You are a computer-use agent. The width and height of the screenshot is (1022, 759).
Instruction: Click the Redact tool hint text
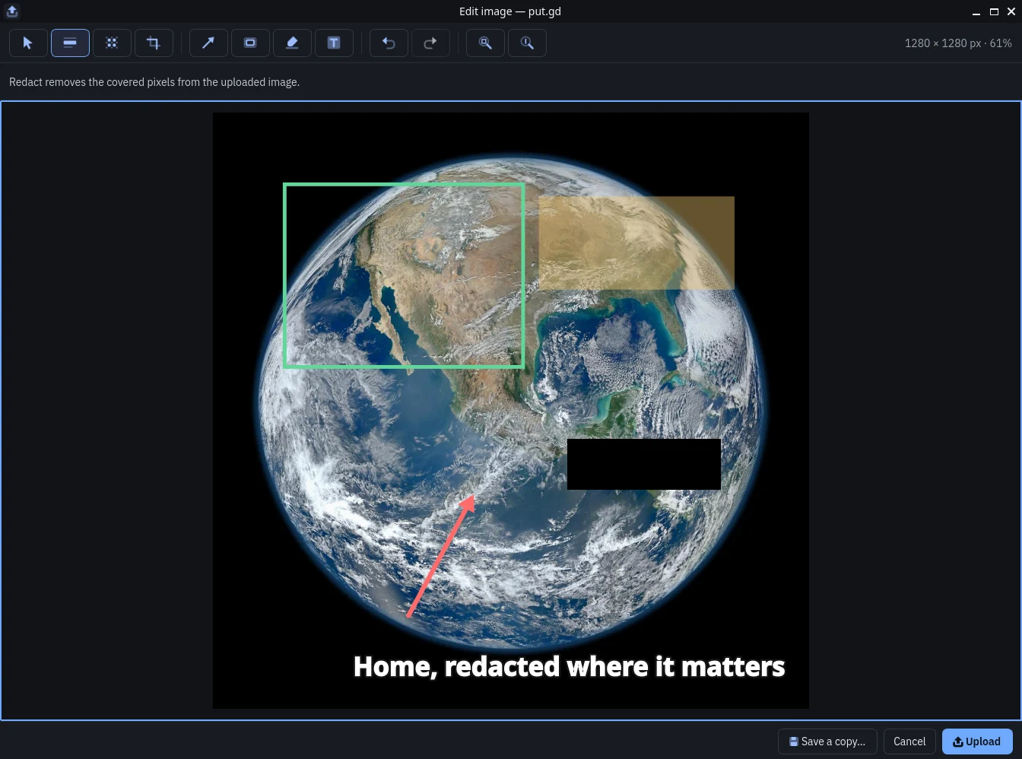[x=154, y=82]
